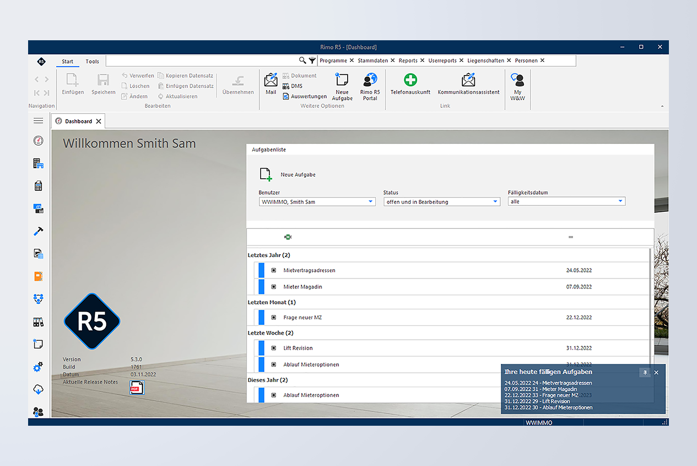The width and height of the screenshot is (697, 466).
Task: Click WWIMMO in the status bar
Action: click(538, 422)
